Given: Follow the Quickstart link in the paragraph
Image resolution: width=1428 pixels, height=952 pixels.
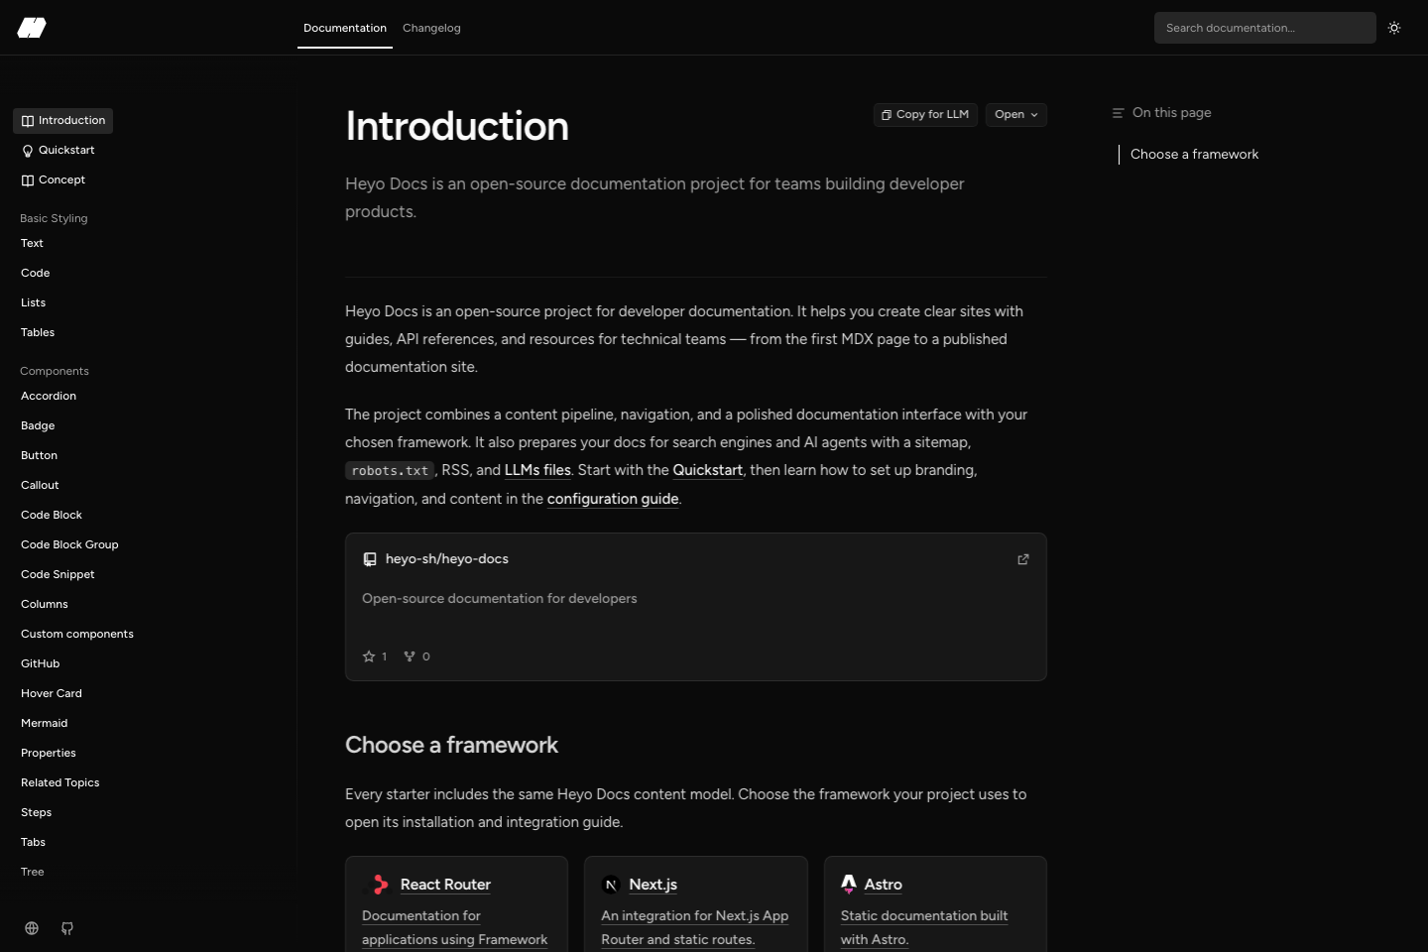Looking at the screenshot, I should [708, 470].
